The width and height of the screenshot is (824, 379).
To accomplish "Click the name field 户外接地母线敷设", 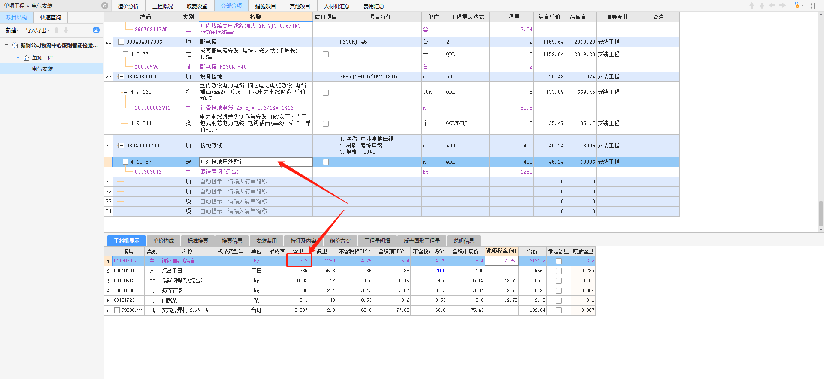I will (x=256, y=162).
